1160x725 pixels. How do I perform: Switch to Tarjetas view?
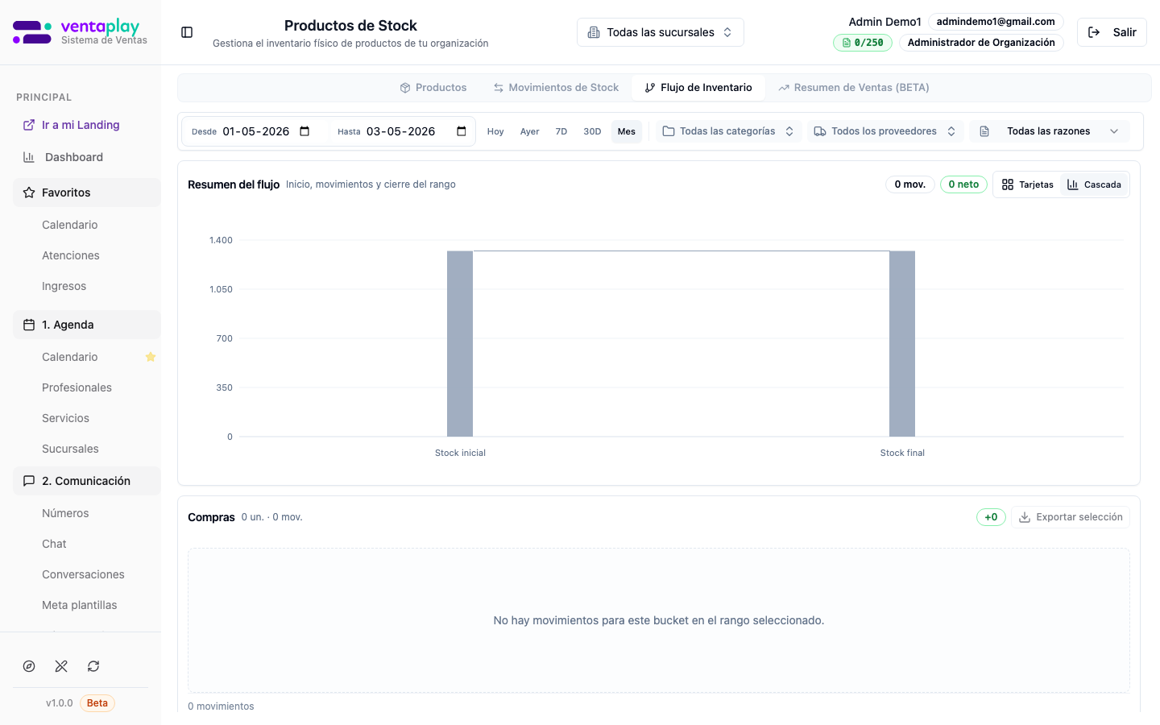pos(1028,184)
